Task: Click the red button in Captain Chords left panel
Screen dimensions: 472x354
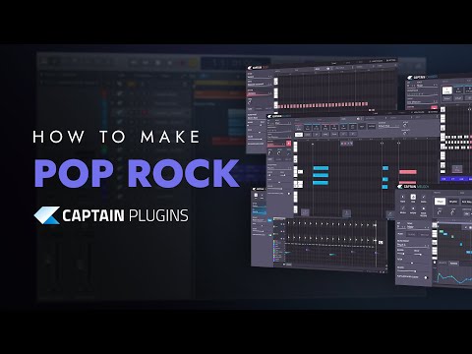Action: (x=288, y=144)
